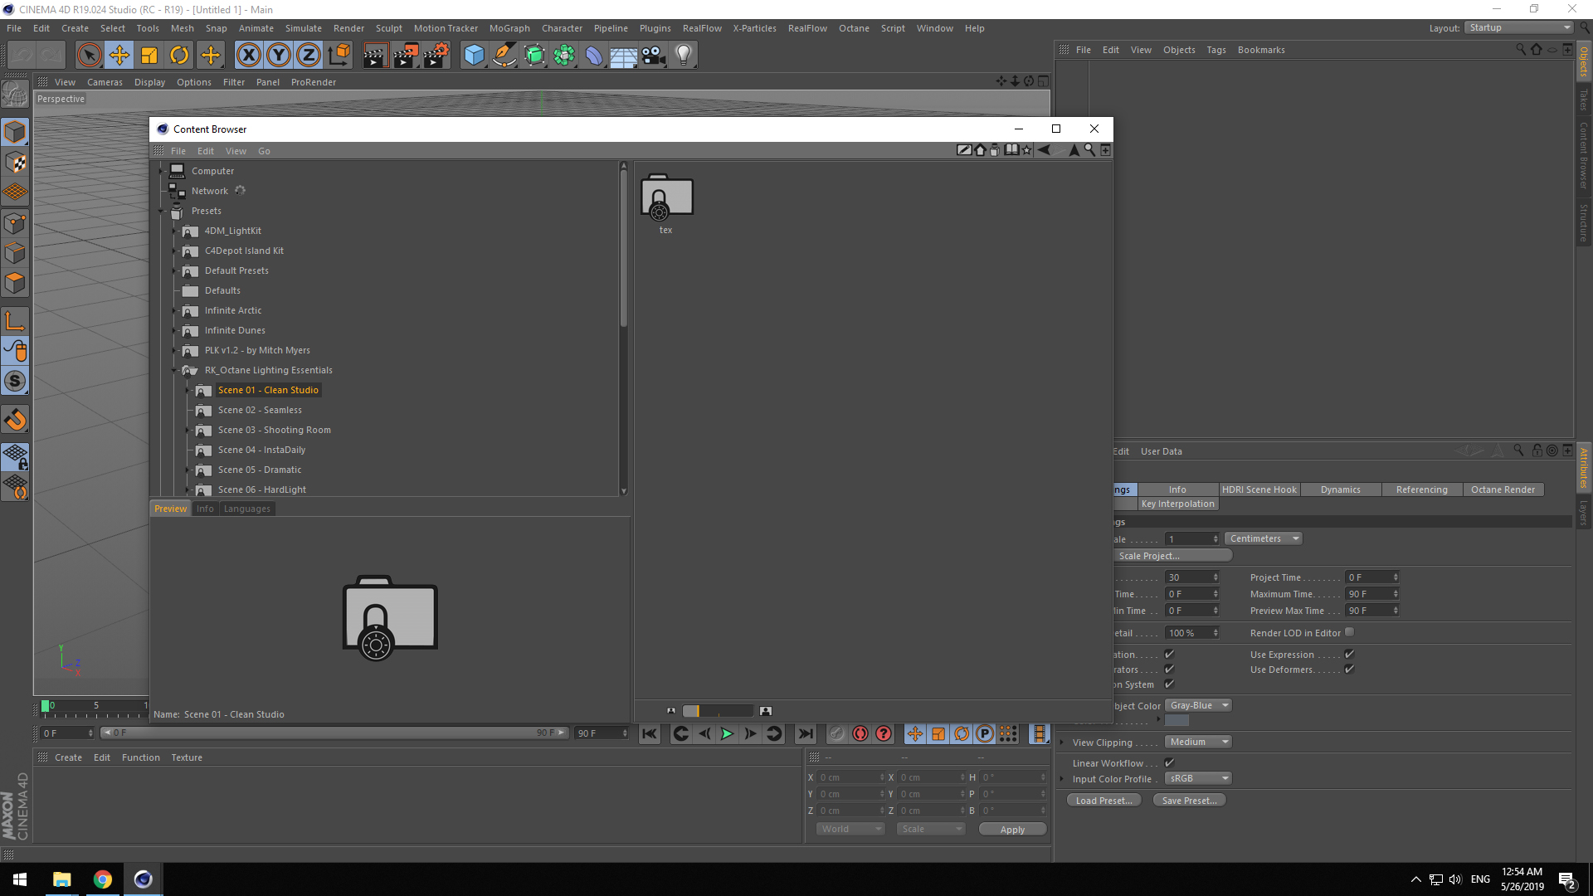Click the Record Active Objects red button
This screenshot has height=896, width=1593.
tap(860, 733)
